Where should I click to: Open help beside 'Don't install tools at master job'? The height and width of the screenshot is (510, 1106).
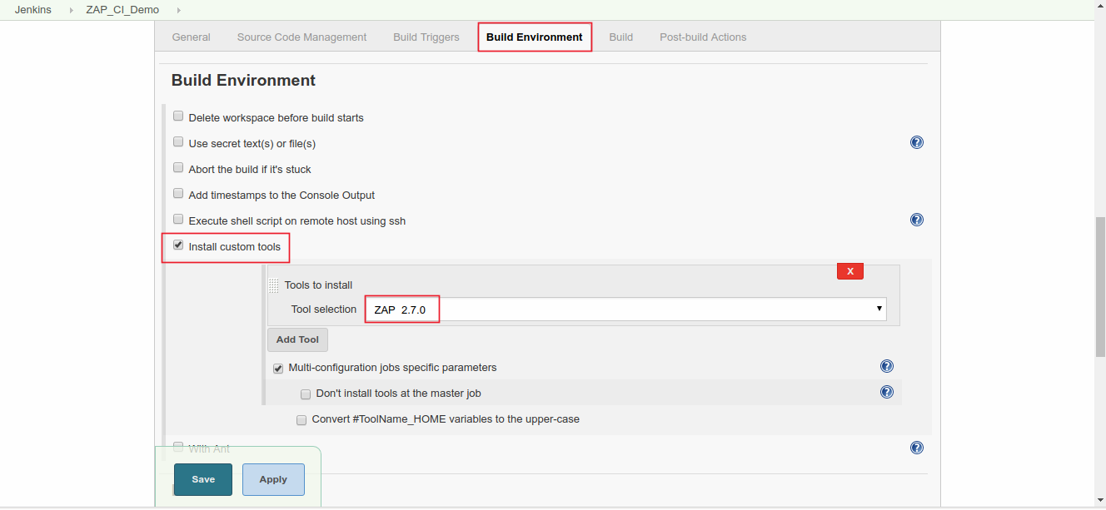pyautogui.click(x=886, y=391)
